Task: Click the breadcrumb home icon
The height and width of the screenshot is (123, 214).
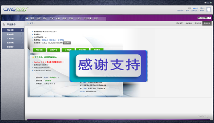Action: point(28,23)
